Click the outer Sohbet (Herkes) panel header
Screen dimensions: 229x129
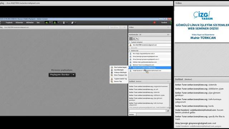pyautogui.click(x=201, y=79)
